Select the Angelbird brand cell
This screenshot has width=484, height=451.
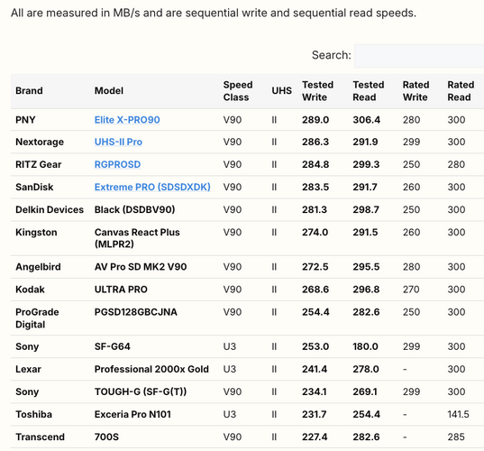38,267
